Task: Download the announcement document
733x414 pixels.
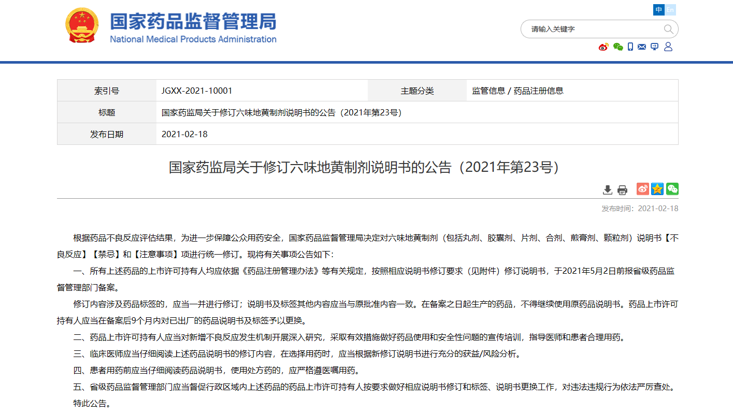Action: click(x=607, y=189)
